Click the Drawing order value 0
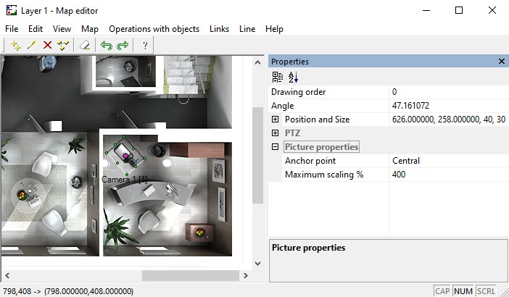Screen dimensions: 509x297 449,92
